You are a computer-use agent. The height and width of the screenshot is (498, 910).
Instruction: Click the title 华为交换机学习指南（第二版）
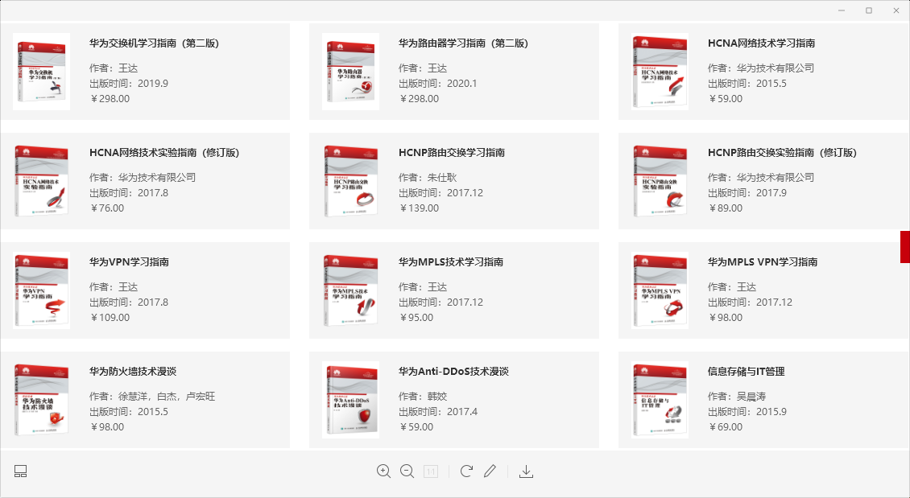[x=154, y=43]
